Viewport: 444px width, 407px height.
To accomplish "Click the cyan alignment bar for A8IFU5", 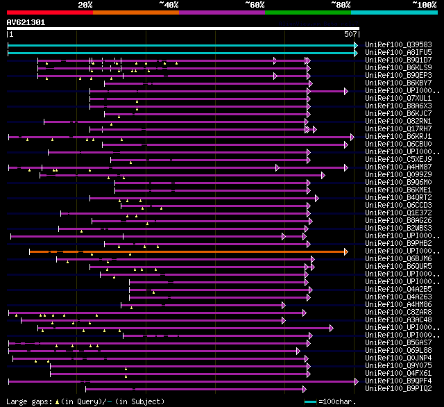I will click(x=181, y=53).
